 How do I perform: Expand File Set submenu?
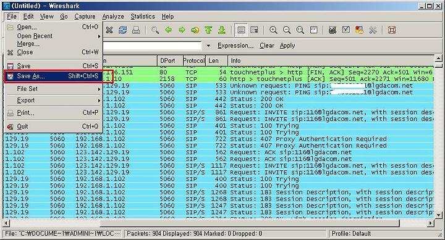(53, 89)
